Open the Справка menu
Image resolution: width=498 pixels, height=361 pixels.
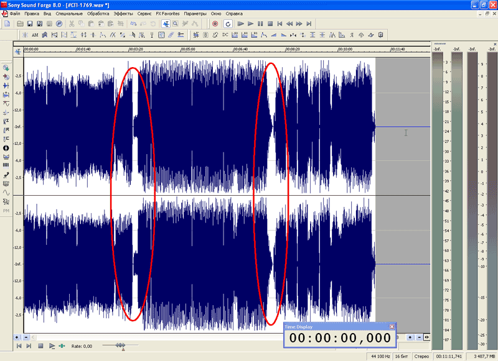pyautogui.click(x=234, y=13)
